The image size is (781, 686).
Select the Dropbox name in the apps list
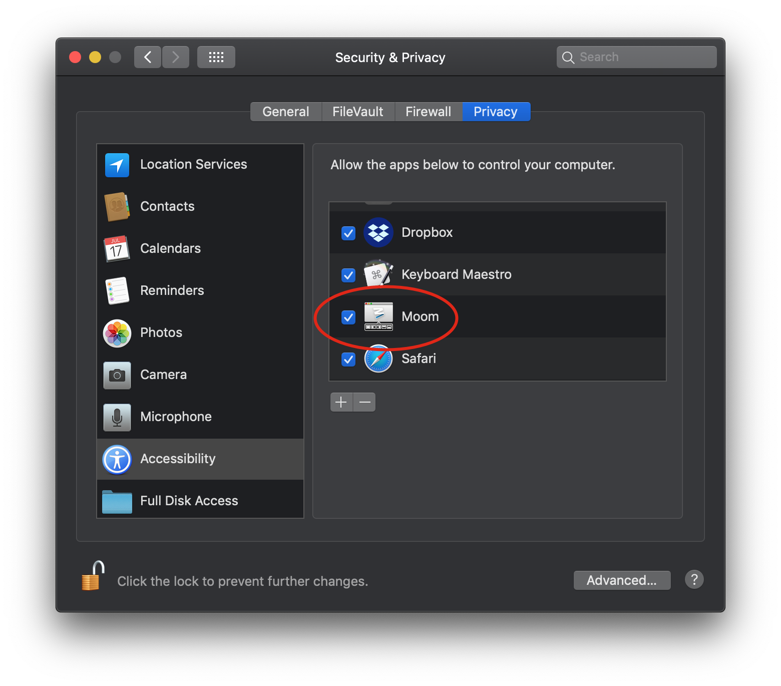pyautogui.click(x=427, y=232)
